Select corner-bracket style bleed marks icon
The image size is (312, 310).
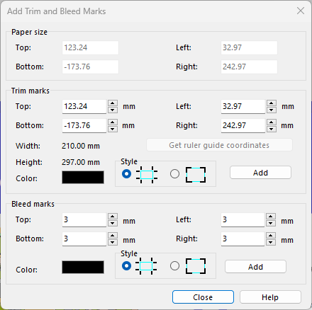196,266
